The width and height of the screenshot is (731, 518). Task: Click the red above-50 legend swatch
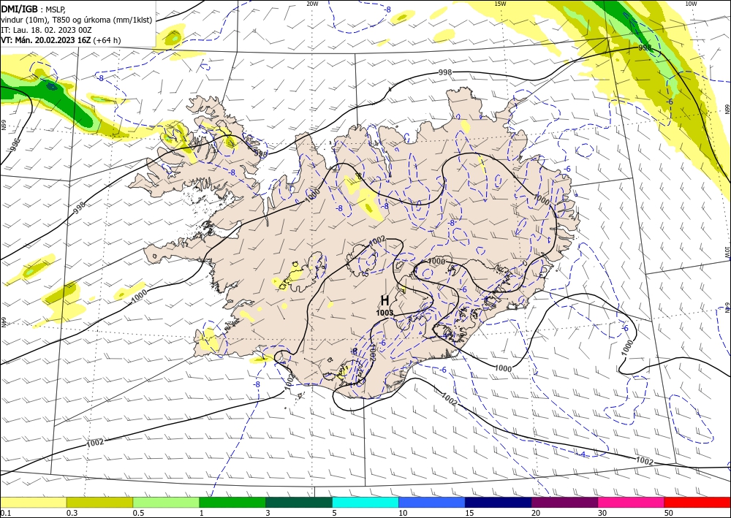pyautogui.click(x=697, y=502)
